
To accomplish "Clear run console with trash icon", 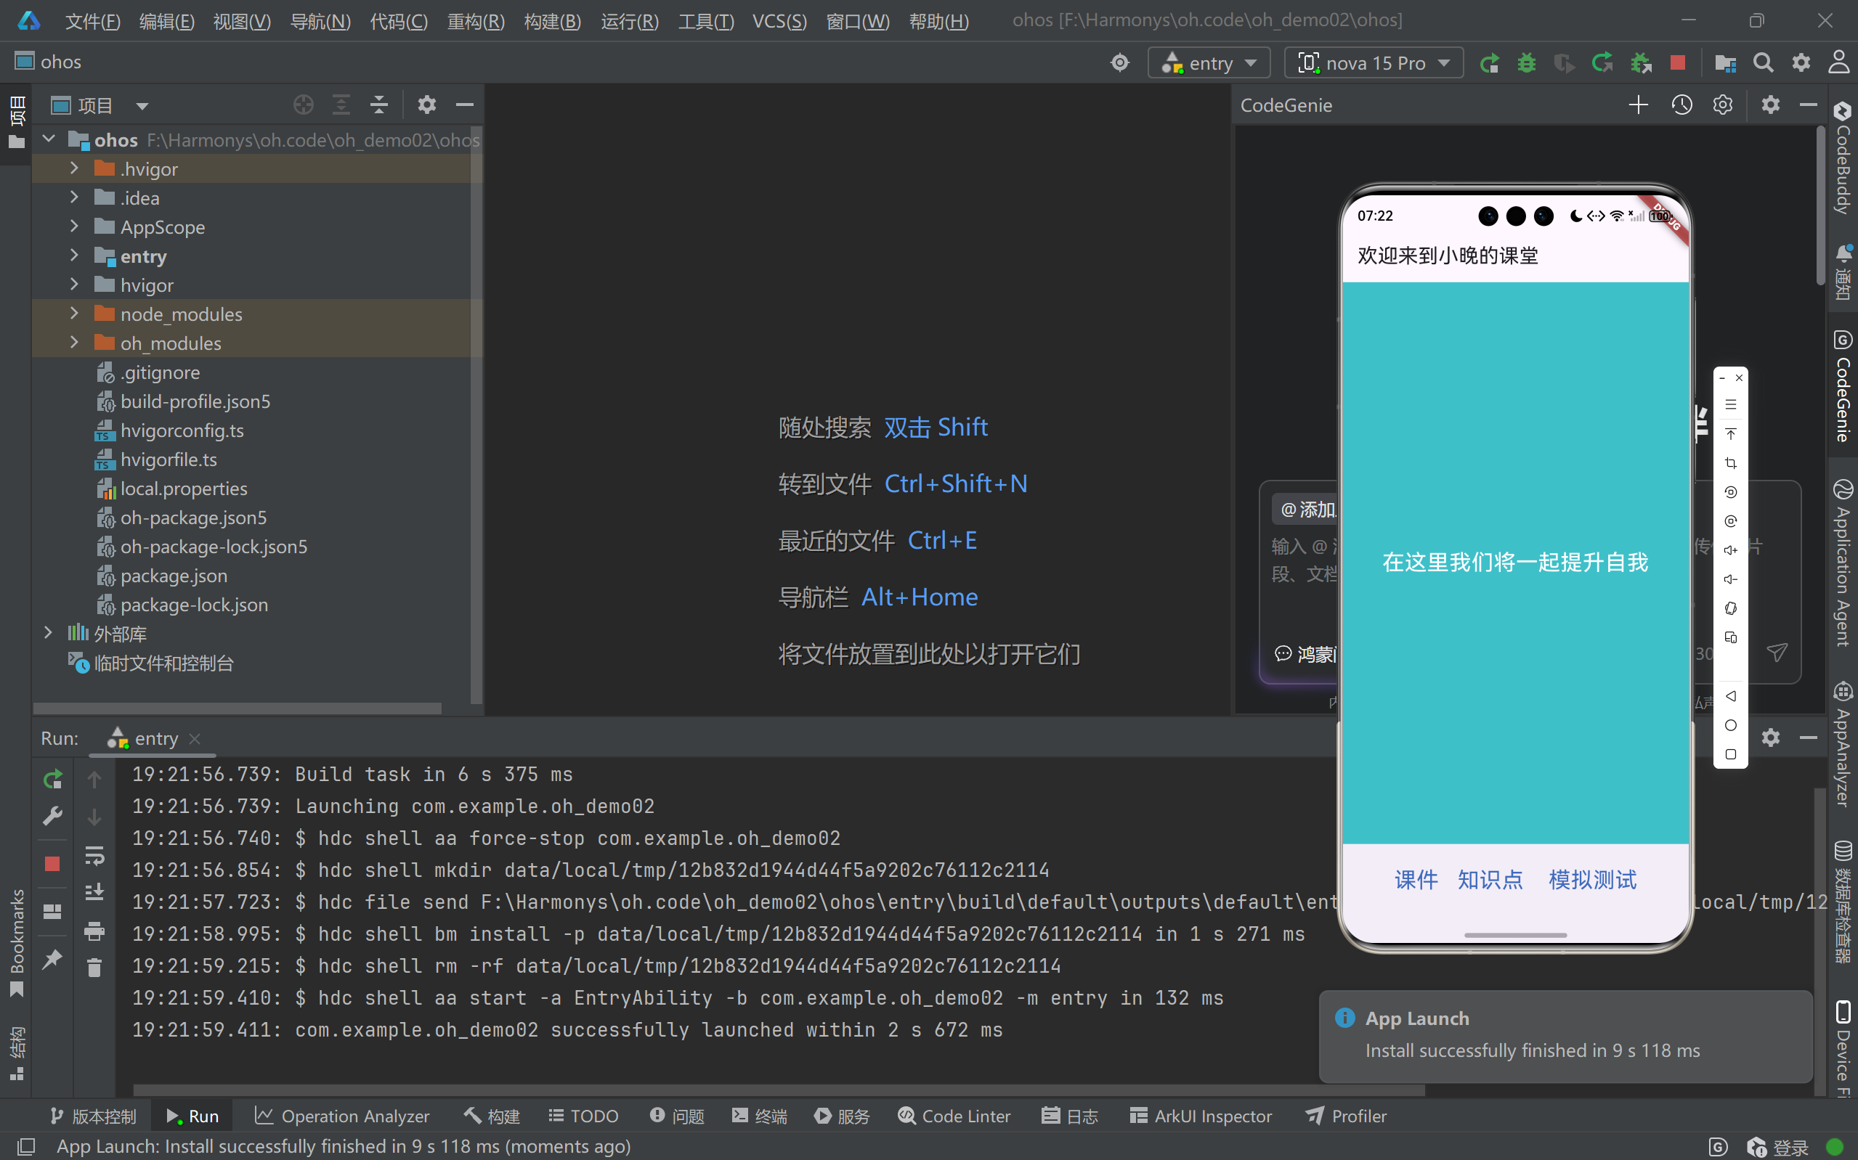I will click(x=94, y=968).
